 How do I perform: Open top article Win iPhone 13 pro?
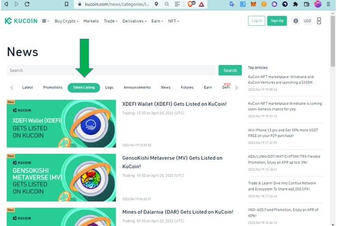pyautogui.click(x=283, y=133)
